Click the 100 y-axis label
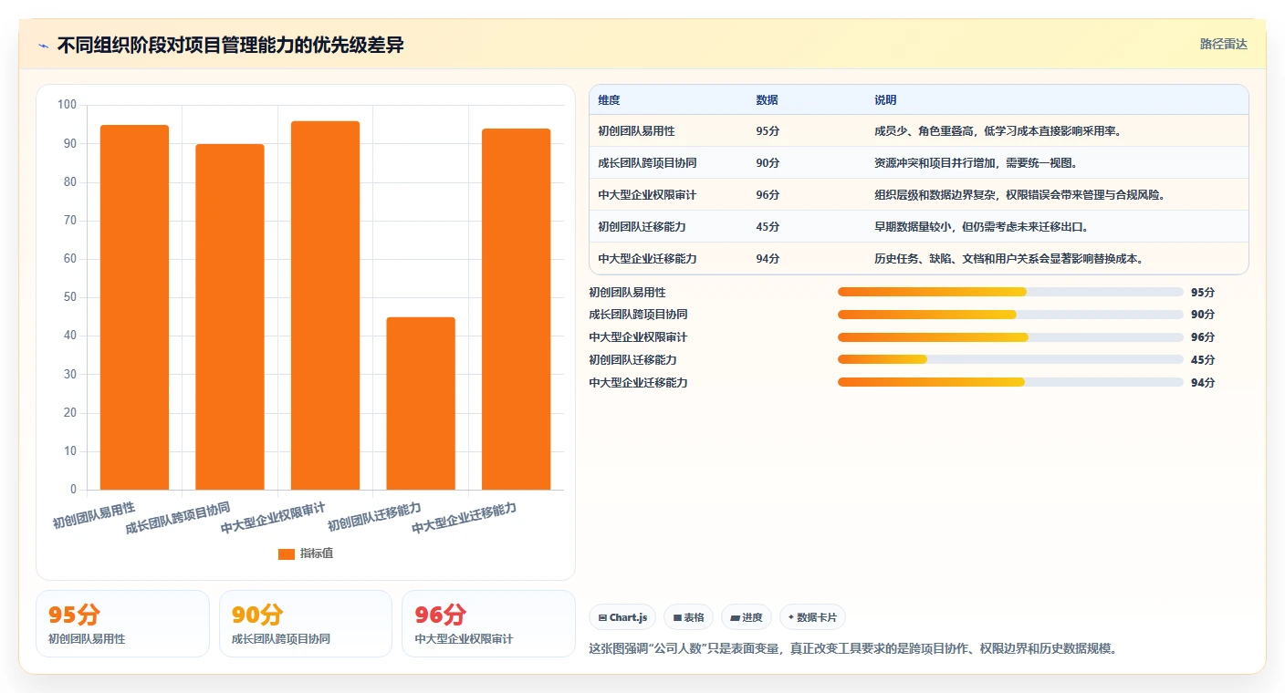 pos(67,105)
